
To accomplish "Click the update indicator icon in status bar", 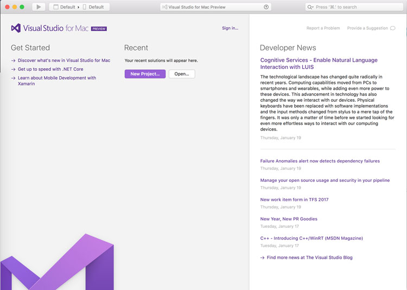I will click(x=266, y=7).
